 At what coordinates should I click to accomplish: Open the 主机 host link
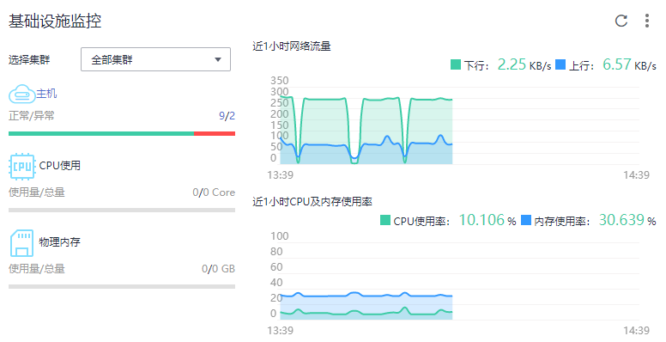pyautogui.click(x=45, y=93)
